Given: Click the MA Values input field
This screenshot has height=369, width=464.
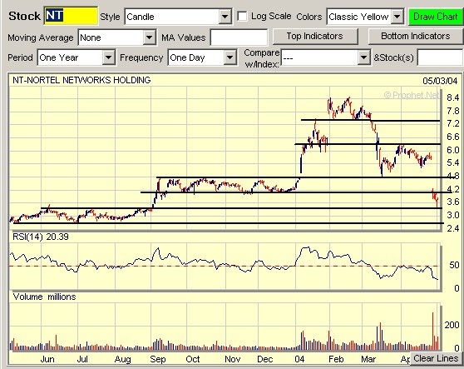Looking at the screenshot, I should [239, 37].
